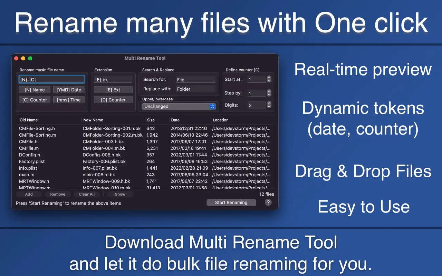Select the CMFile.m row
This screenshot has height=276, width=442.
click(x=145, y=148)
